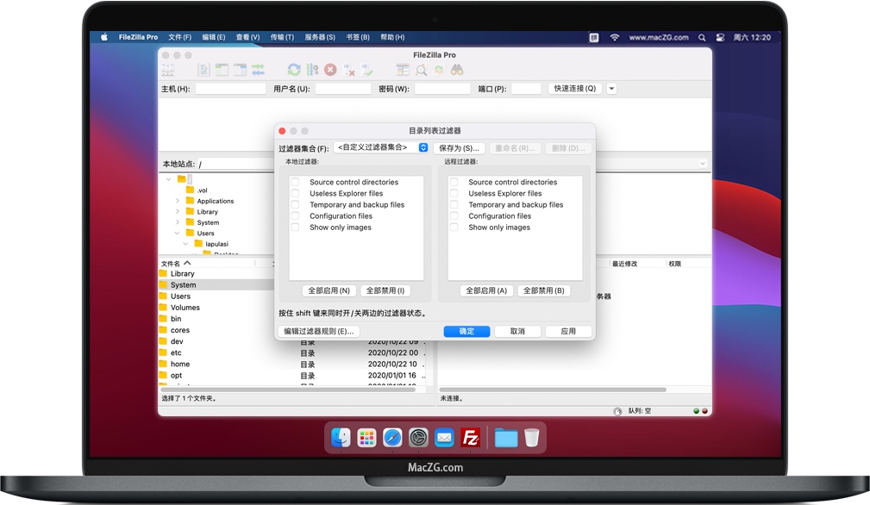This screenshot has height=505, width=870.
Task: Click the binoculars file search icon
Action: click(x=457, y=70)
